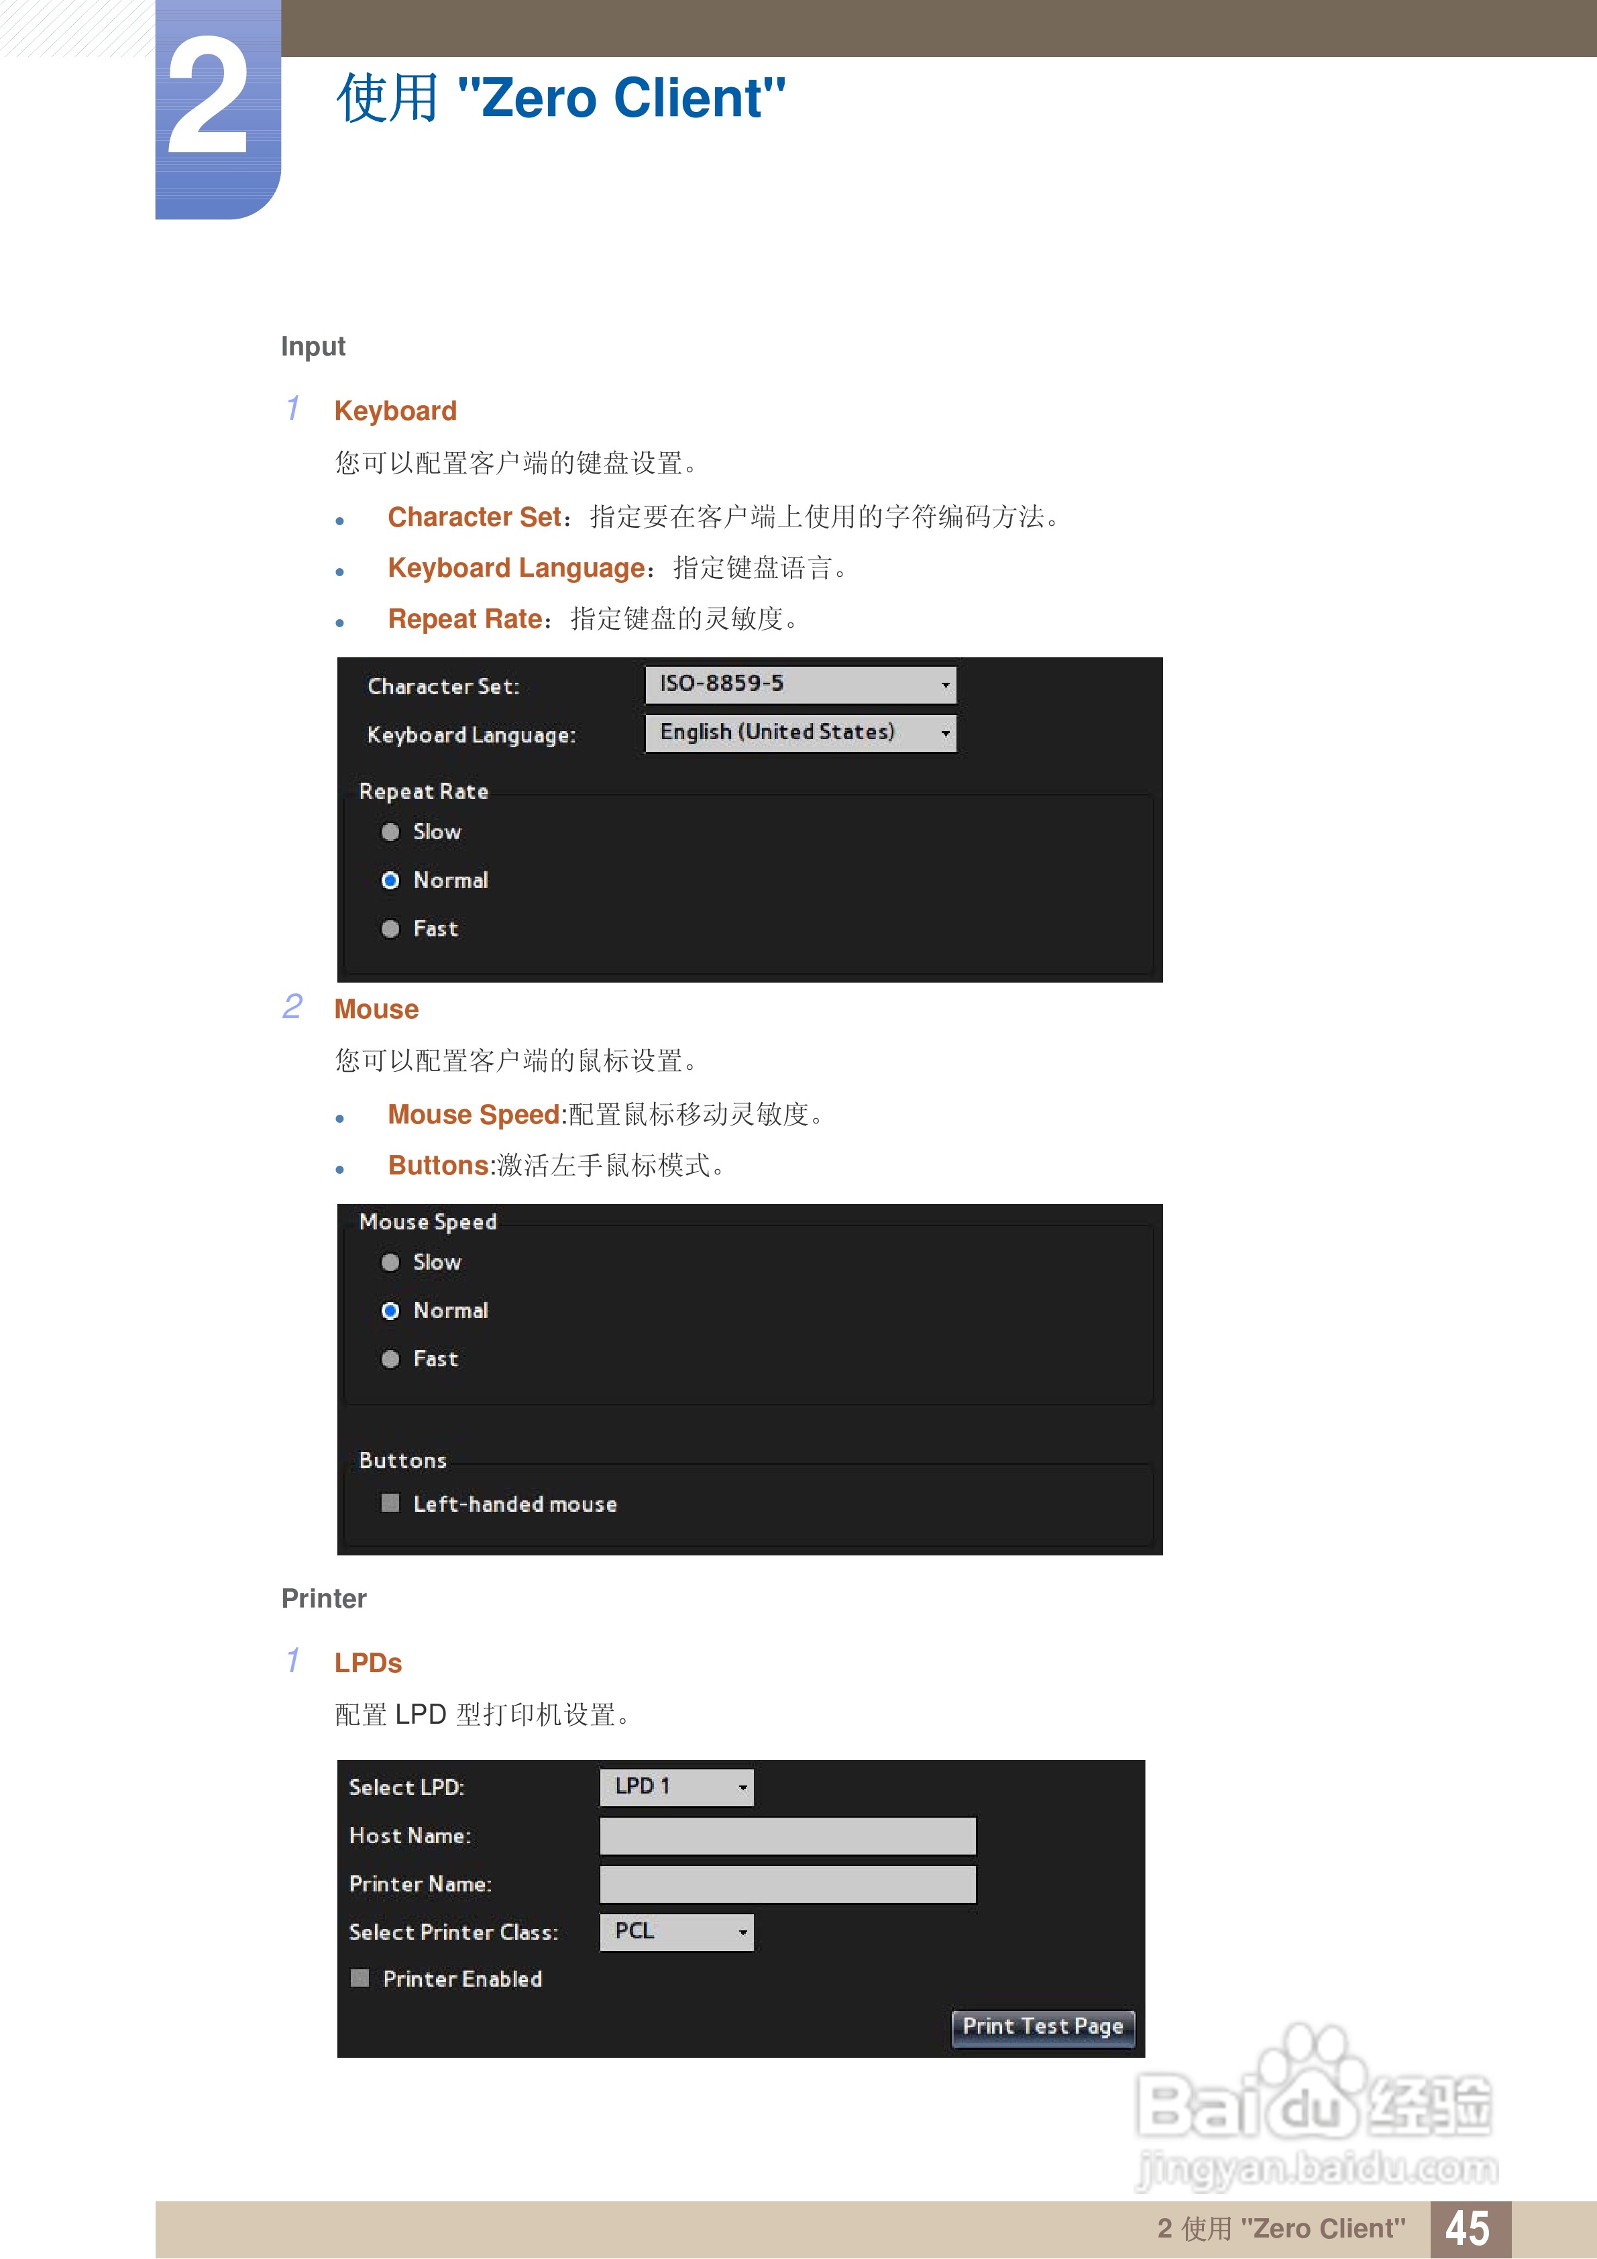This screenshot has width=1597, height=2259.
Task: Tick the Printer Enabled checkbox
Action: pyautogui.click(x=360, y=1979)
